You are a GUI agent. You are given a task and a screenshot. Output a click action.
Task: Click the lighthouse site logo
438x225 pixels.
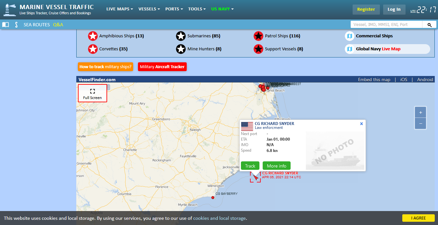(10, 10)
